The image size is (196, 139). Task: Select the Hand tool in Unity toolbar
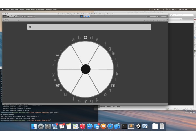[x=5, y=16]
